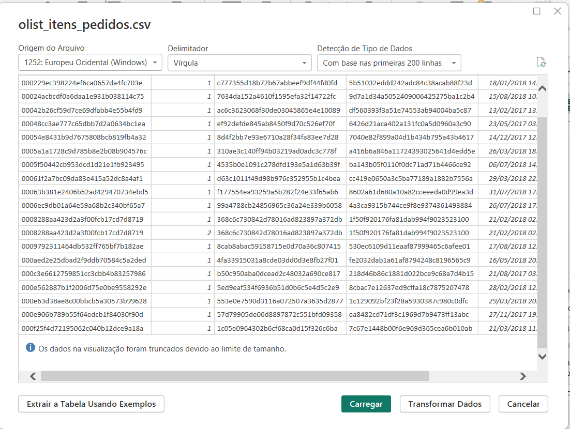
Task: Click the refresh preview file icon
Action: tap(541, 62)
